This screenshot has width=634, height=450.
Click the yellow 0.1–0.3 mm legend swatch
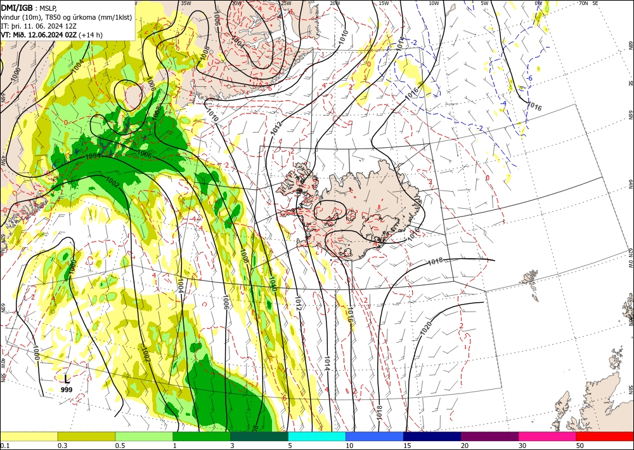pyautogui.click(x=29, y=436)
